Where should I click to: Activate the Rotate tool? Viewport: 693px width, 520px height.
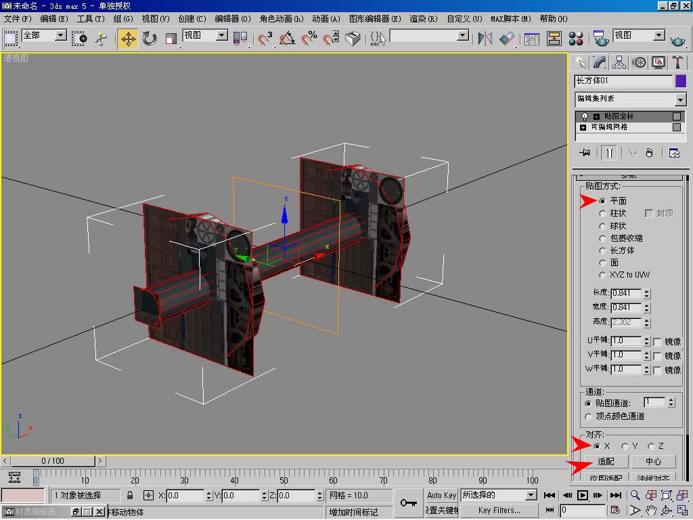coord(150,39)
